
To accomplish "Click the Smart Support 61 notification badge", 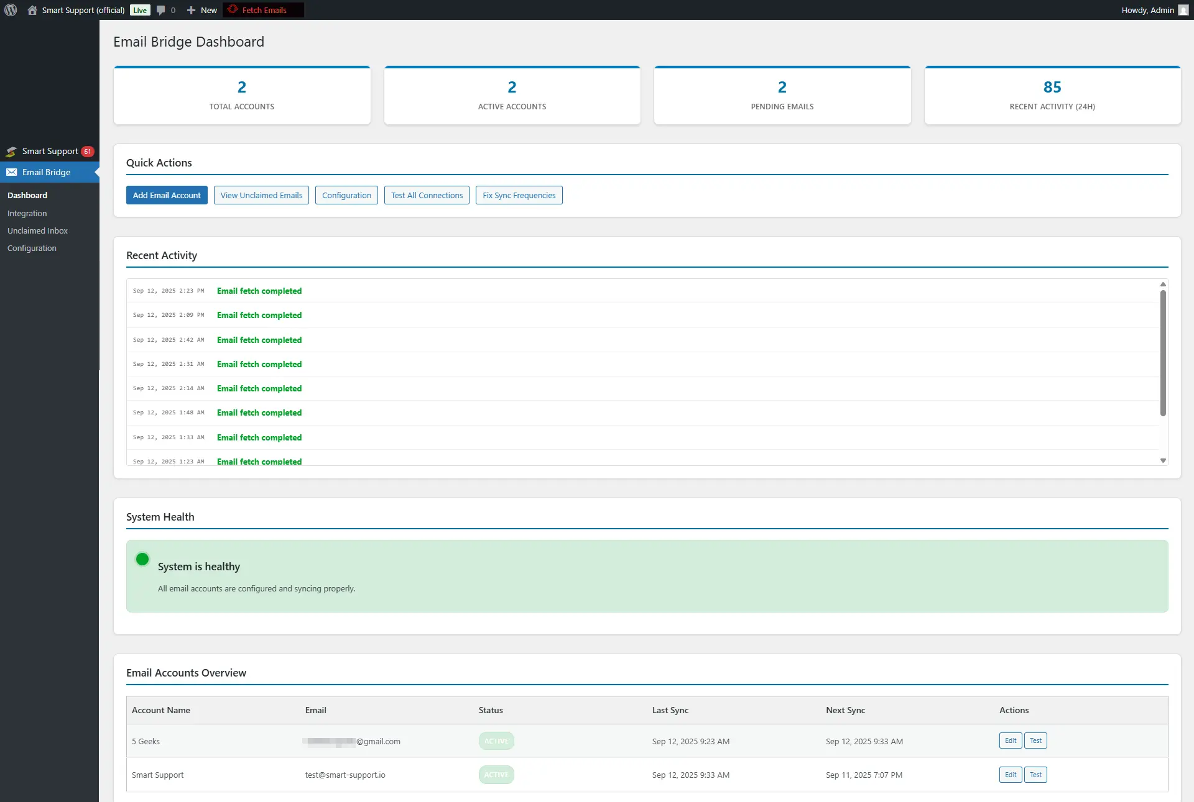I will pos(88,152).
